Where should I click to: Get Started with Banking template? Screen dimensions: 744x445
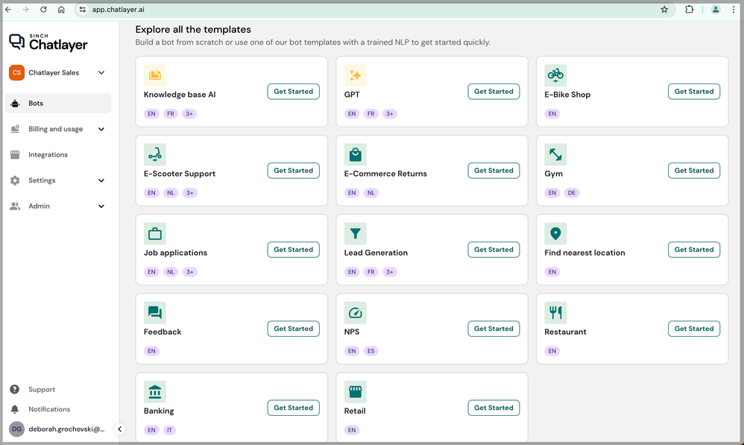click(x=293, y=408)
